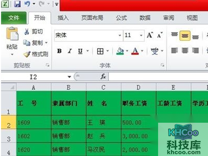Expand the font name dropdown
The height and width of the screenshot is (156, 208).
120,35
